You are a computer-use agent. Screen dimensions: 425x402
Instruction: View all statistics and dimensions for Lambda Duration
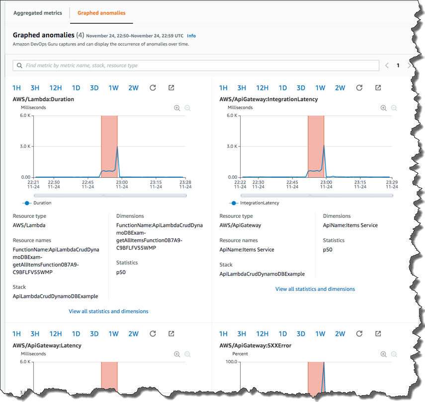click(108, 311)
